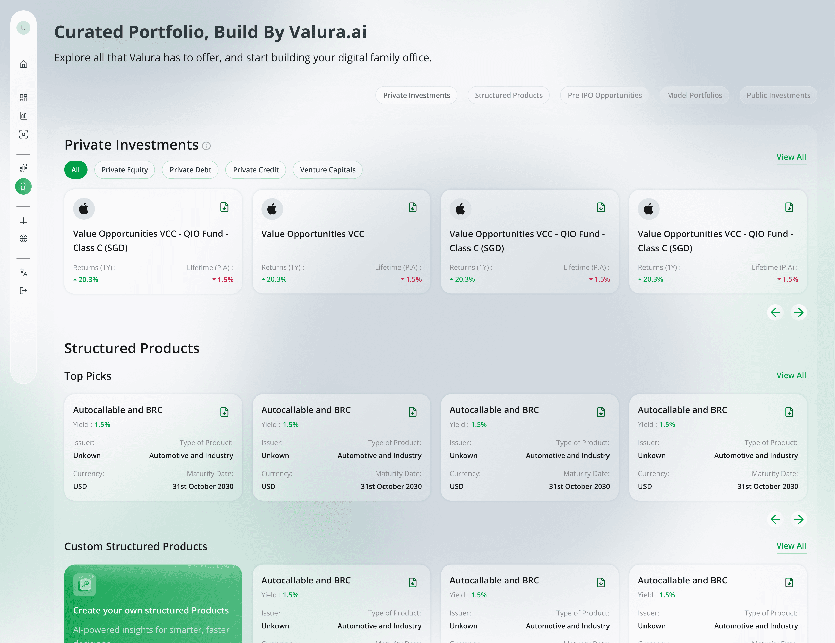This screenshot has height=643, width=835.
Task: Open the dashboard grid icon in sidebar
Action: [x=23, y=98]
